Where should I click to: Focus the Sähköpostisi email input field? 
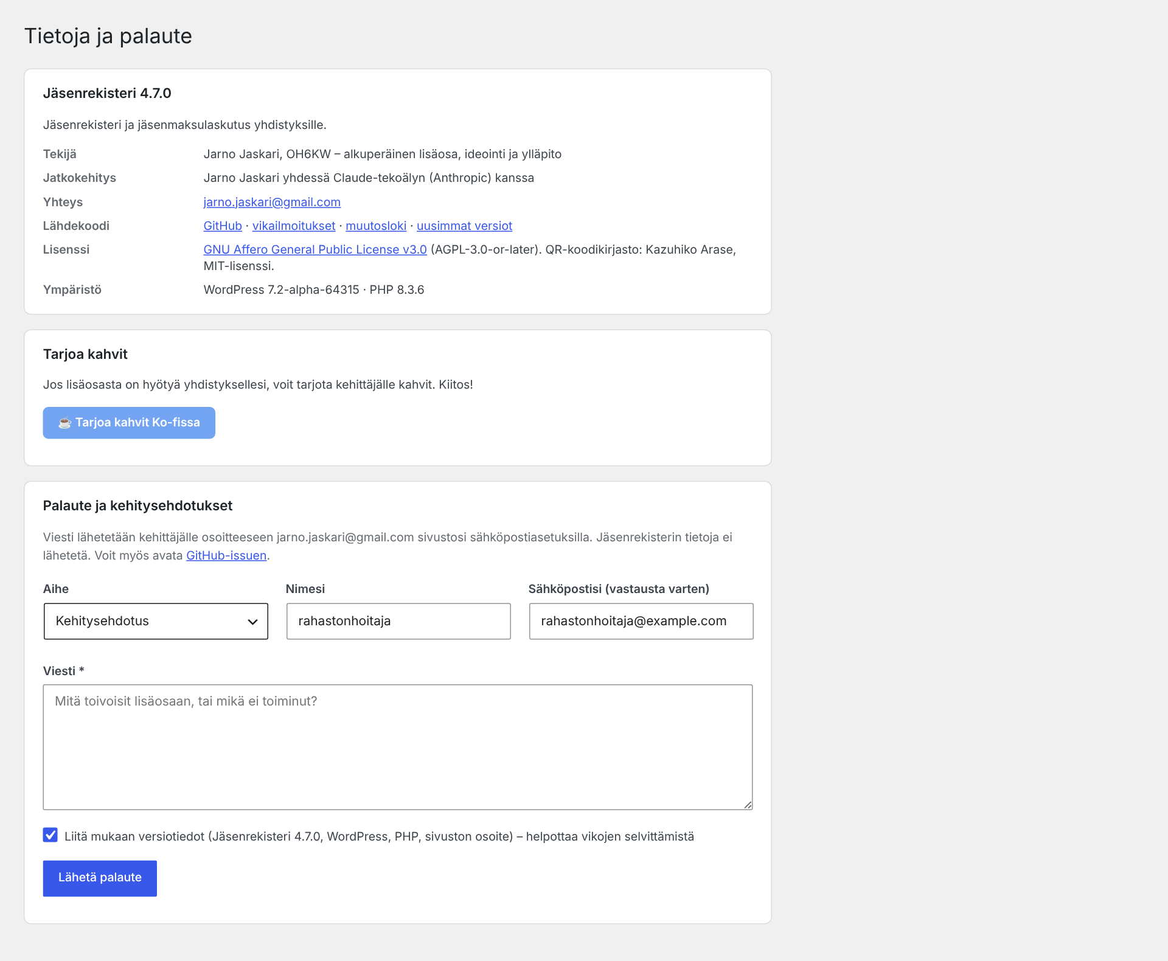click(641, 621)
